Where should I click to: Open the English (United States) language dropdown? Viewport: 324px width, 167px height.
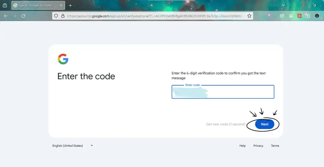coord(73,146)
